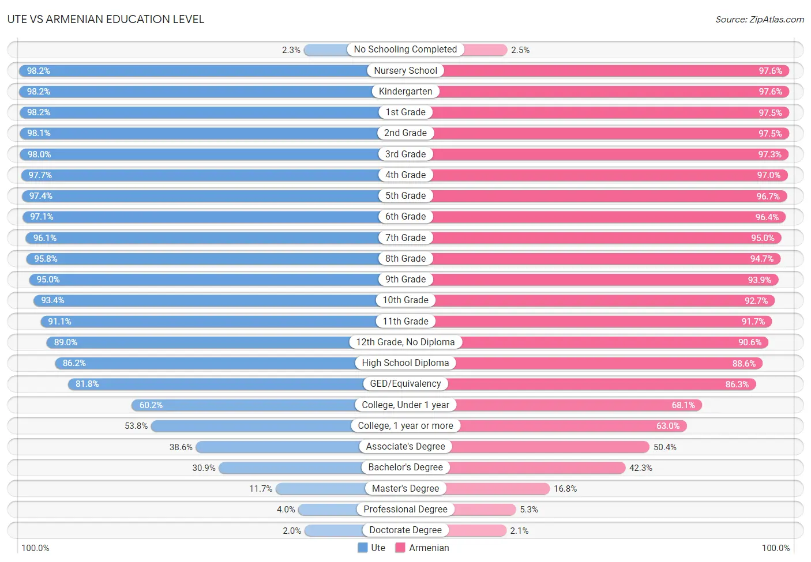Screen dimensions: 811x562
Task: Select the No Schooling Completed label
Action: 405,50
